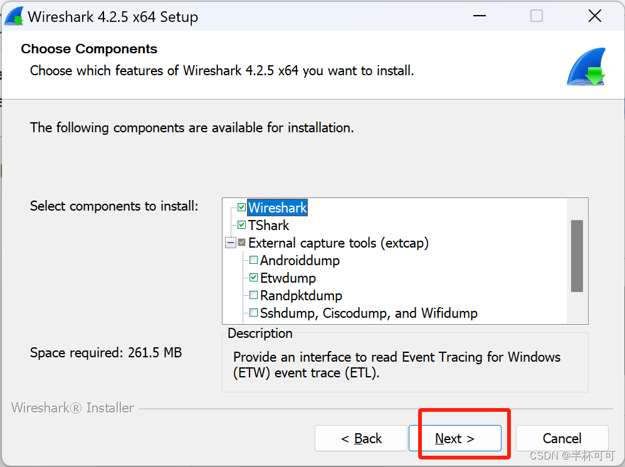Toggle External capture tools (extcap) checkbox

pos(241,243)
